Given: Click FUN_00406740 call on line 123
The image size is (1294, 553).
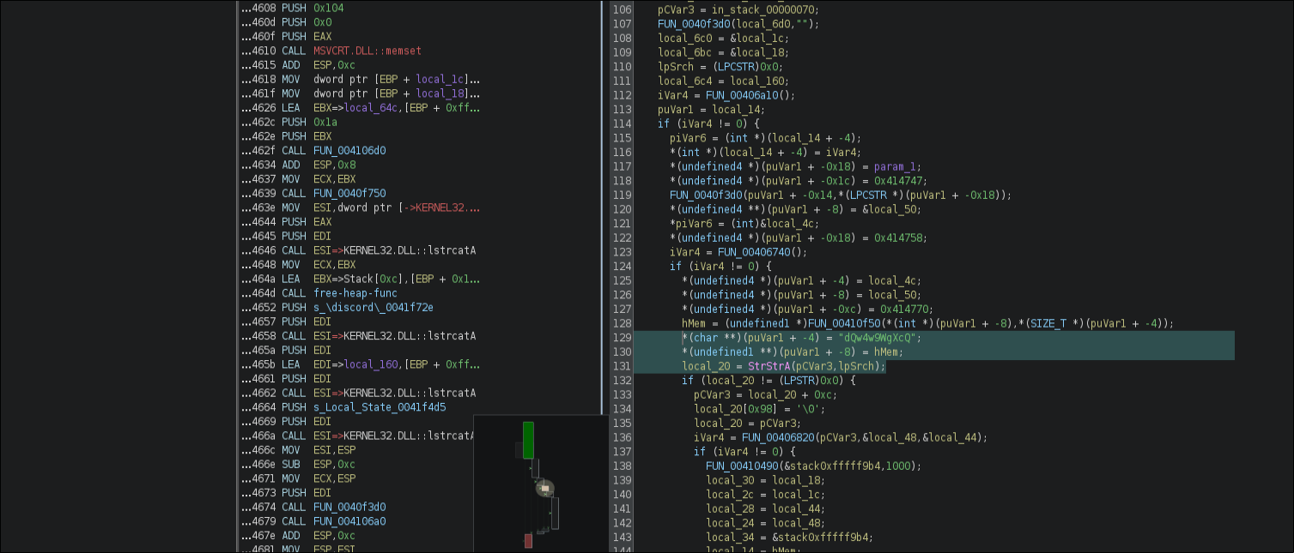Looking at the screenshot, I should [754, 252].
